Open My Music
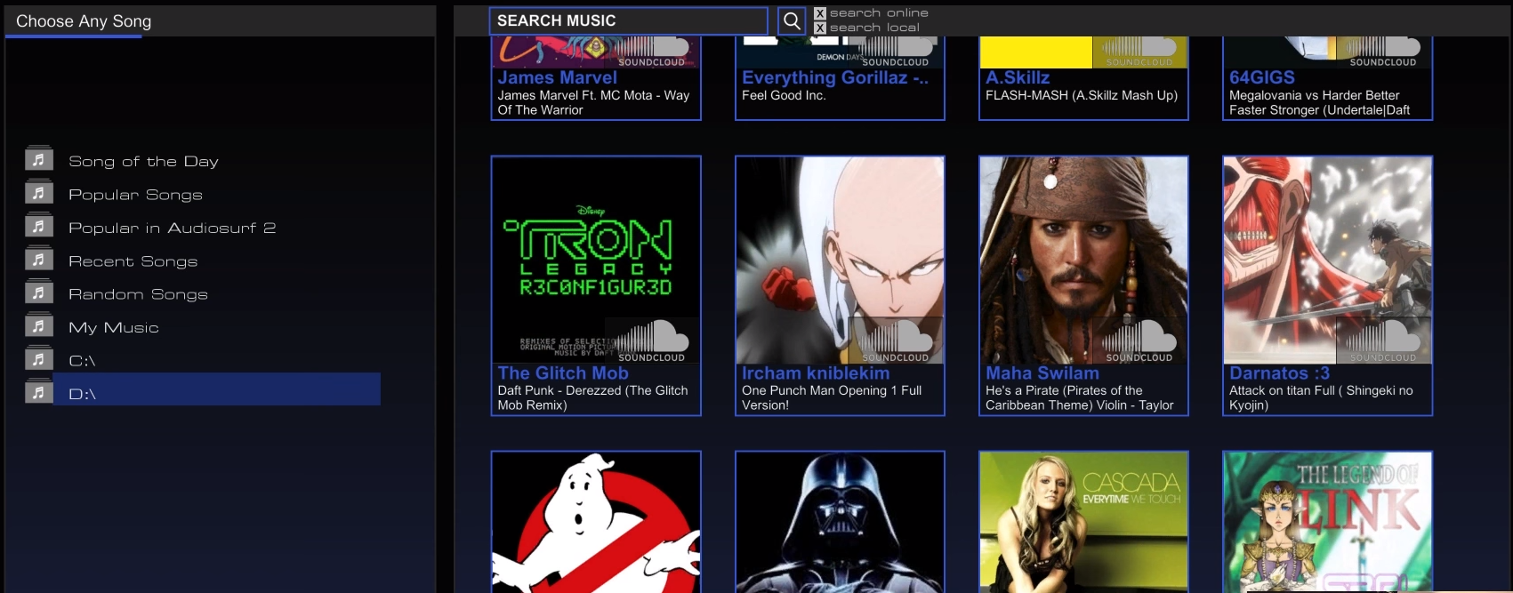Screen dimensions: 1513x593 coord(113,328)
